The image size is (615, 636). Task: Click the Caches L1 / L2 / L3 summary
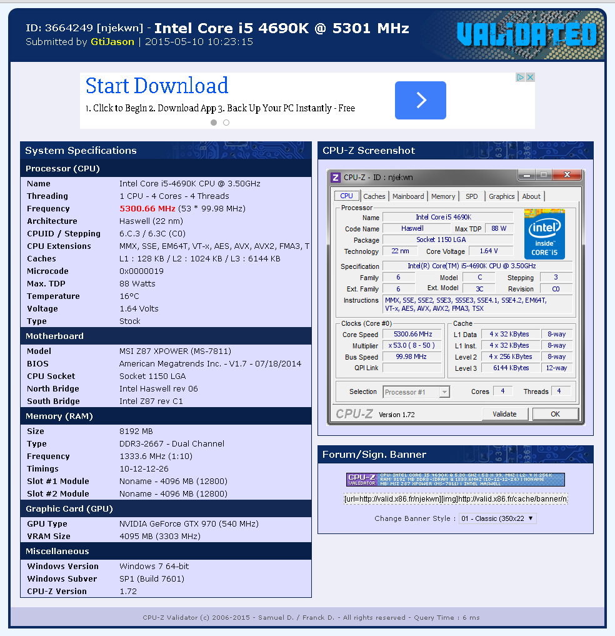200,258
